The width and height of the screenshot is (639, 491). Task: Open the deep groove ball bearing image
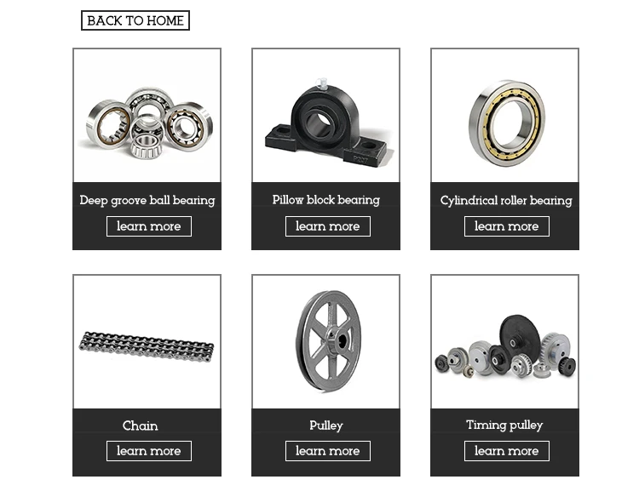(x=147, y=115)
